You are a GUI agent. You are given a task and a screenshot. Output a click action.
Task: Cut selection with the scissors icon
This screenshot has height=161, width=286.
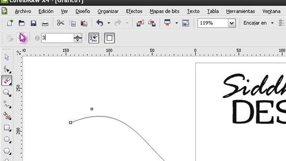(61, 23)
